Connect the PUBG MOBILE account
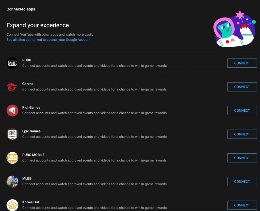260x211 pixels. (x=242, y=158)
